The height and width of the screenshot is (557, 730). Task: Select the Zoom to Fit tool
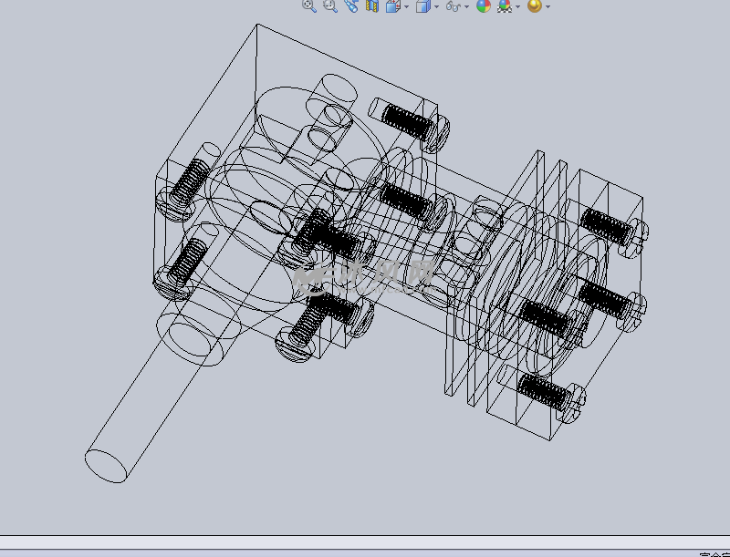coord(308,7)
